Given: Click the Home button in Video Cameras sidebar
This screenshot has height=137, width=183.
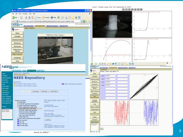Looking at the screenshot, I should [17, 33].
